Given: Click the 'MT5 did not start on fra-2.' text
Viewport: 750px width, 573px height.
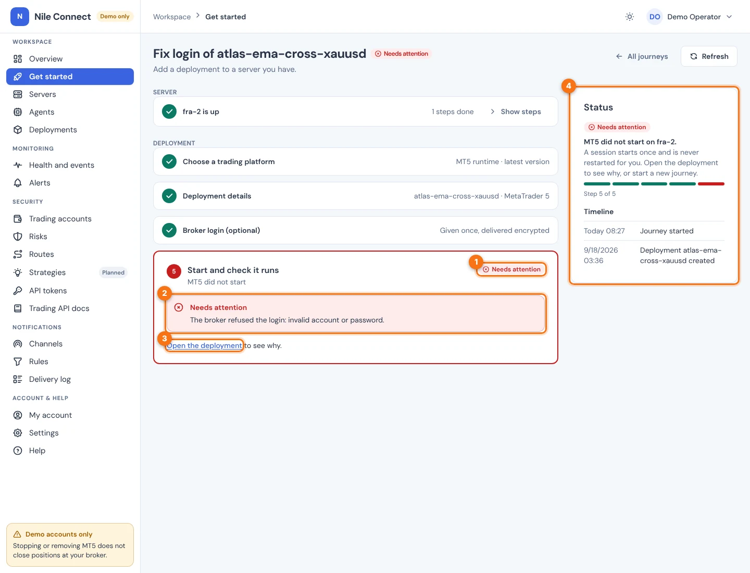Looking at the screenshot, I should [x=630, y=142].
